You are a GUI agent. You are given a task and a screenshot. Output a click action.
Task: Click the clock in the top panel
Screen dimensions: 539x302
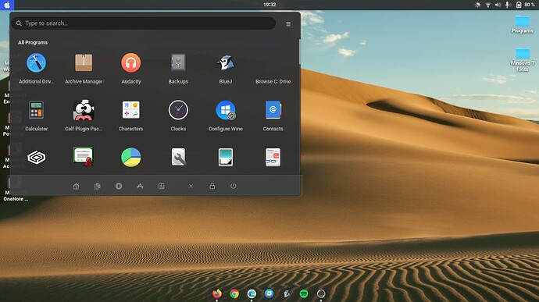pyautogui.click(x=269, y=5)
